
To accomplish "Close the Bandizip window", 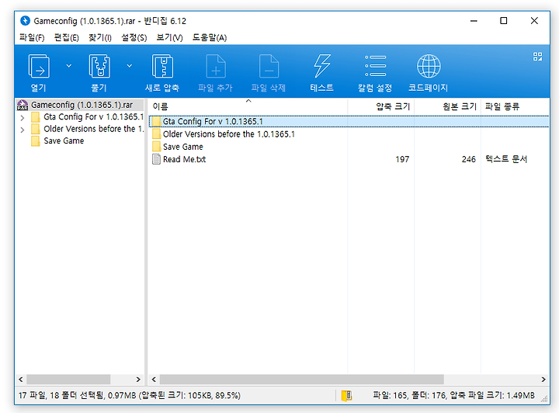I will (534, 21).
